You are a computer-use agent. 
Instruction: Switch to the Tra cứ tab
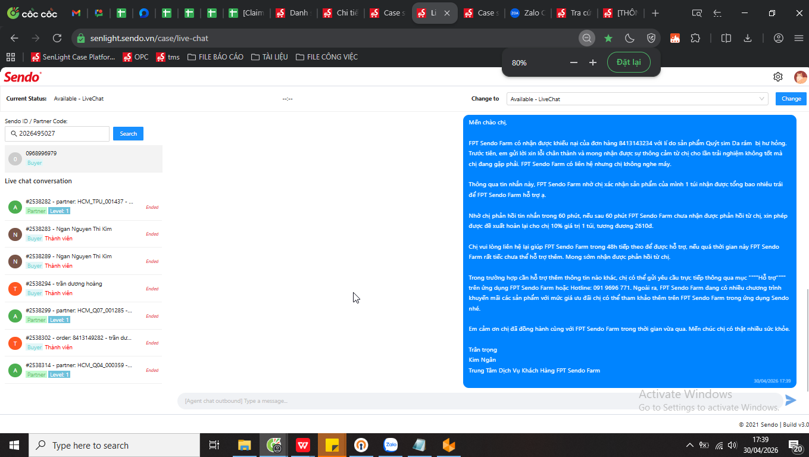point(574,13)
